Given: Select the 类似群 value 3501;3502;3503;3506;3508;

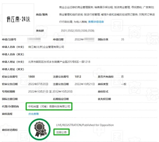Looking at the screenshot, I should 78,31.
